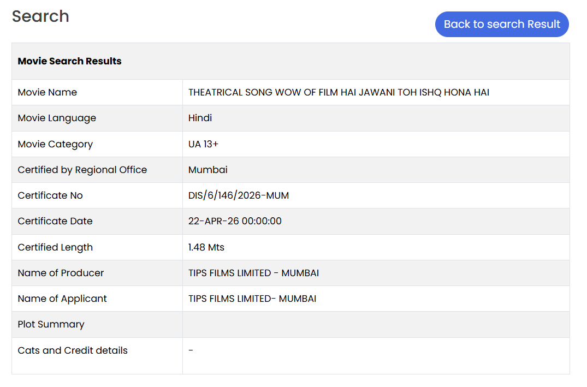
Task: Click the Certificate No label
Action: click(x=50, y=195)
